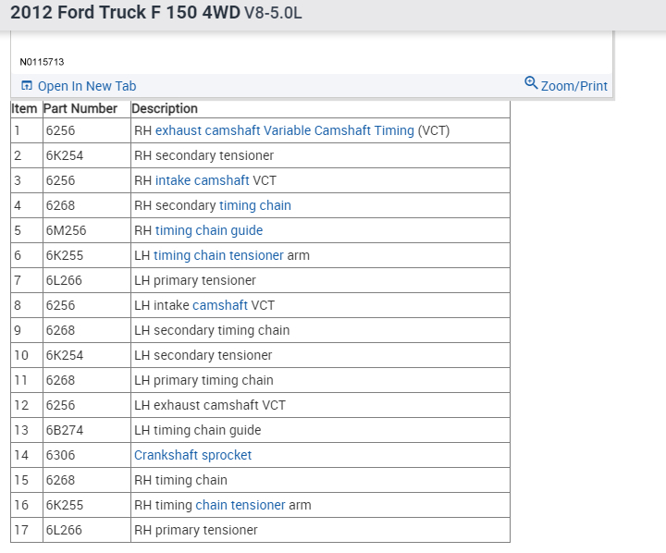The image size is (666, 553).
Task: Click LH secondary timing chain description
Action: pos(212,330)
